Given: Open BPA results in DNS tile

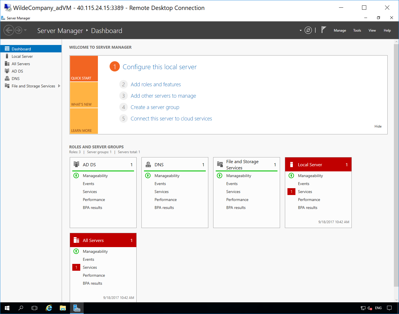Looking at the screenshot, I should 164,208.
